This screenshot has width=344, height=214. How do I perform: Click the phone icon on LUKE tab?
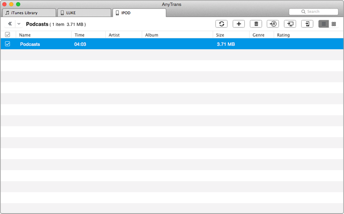click(x=62, y=13)
